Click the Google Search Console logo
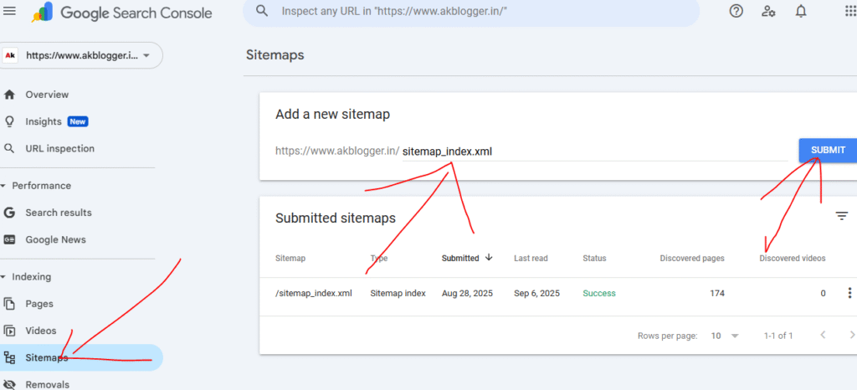The height and width of the screenshot is (390, 857). coord(122,12)
